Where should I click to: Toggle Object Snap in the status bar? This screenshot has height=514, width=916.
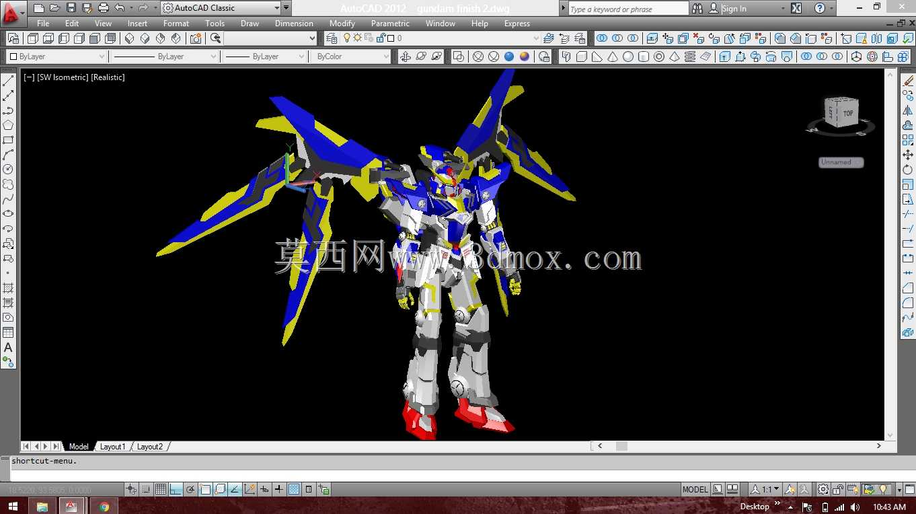pos(206,489)
